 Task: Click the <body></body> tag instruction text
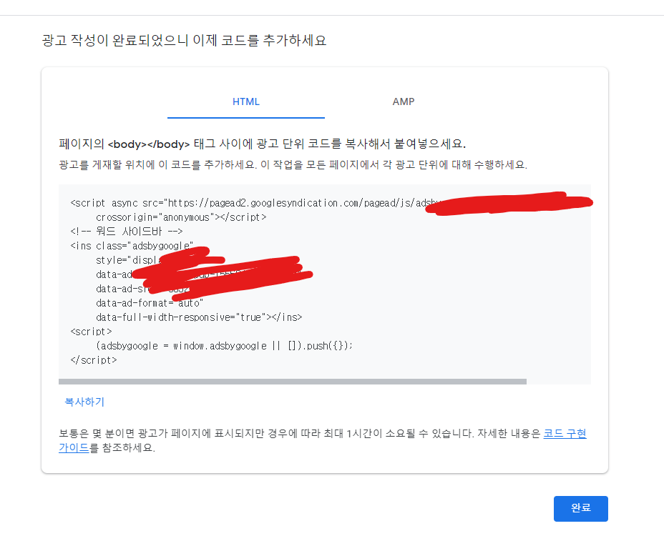pyautogui.click(x=262, y=144)
